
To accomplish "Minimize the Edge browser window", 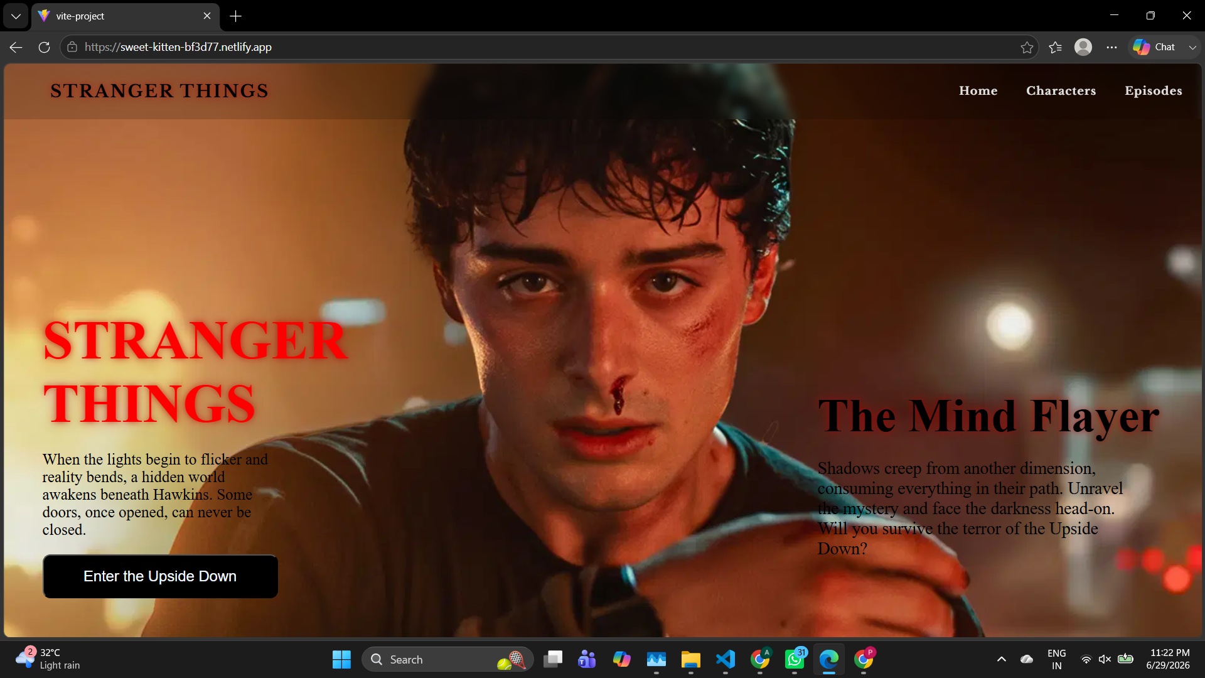I will coord(1114,16).
